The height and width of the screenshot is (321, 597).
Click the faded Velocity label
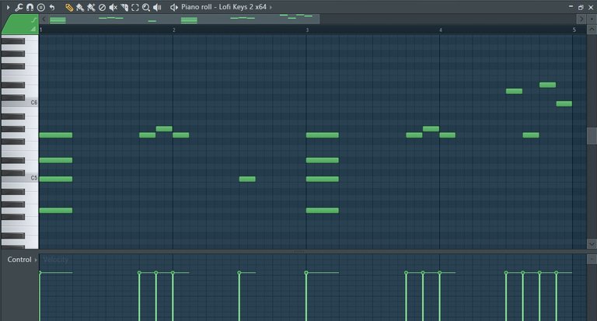tap(56, 260)
